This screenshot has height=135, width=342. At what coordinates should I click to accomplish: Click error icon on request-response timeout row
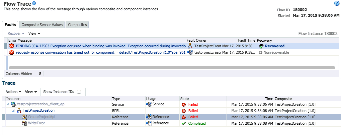point(11,52)
